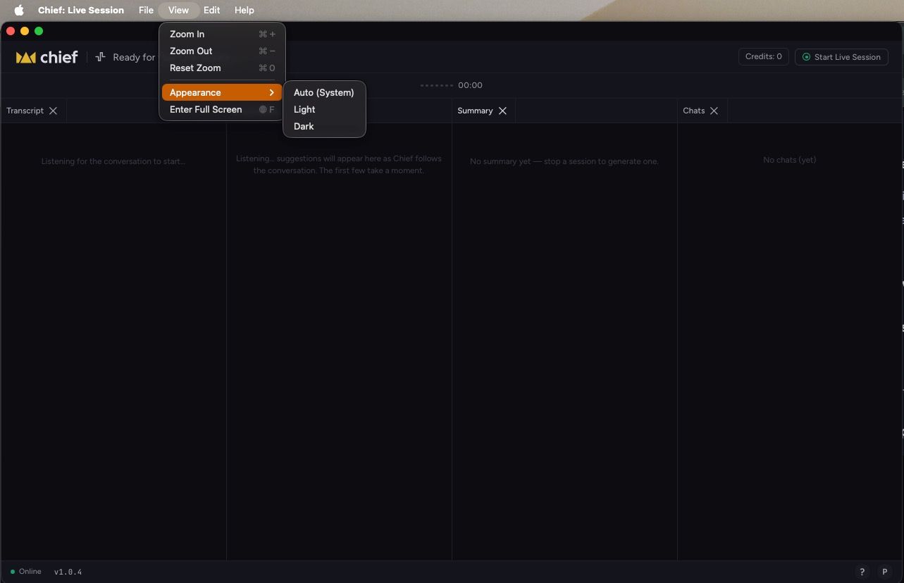
Task: Open the Edit menu
Action: coord(211,10)
